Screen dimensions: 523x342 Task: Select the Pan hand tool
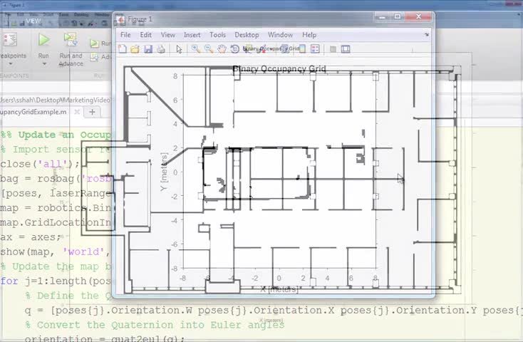[x=222, y=49]
